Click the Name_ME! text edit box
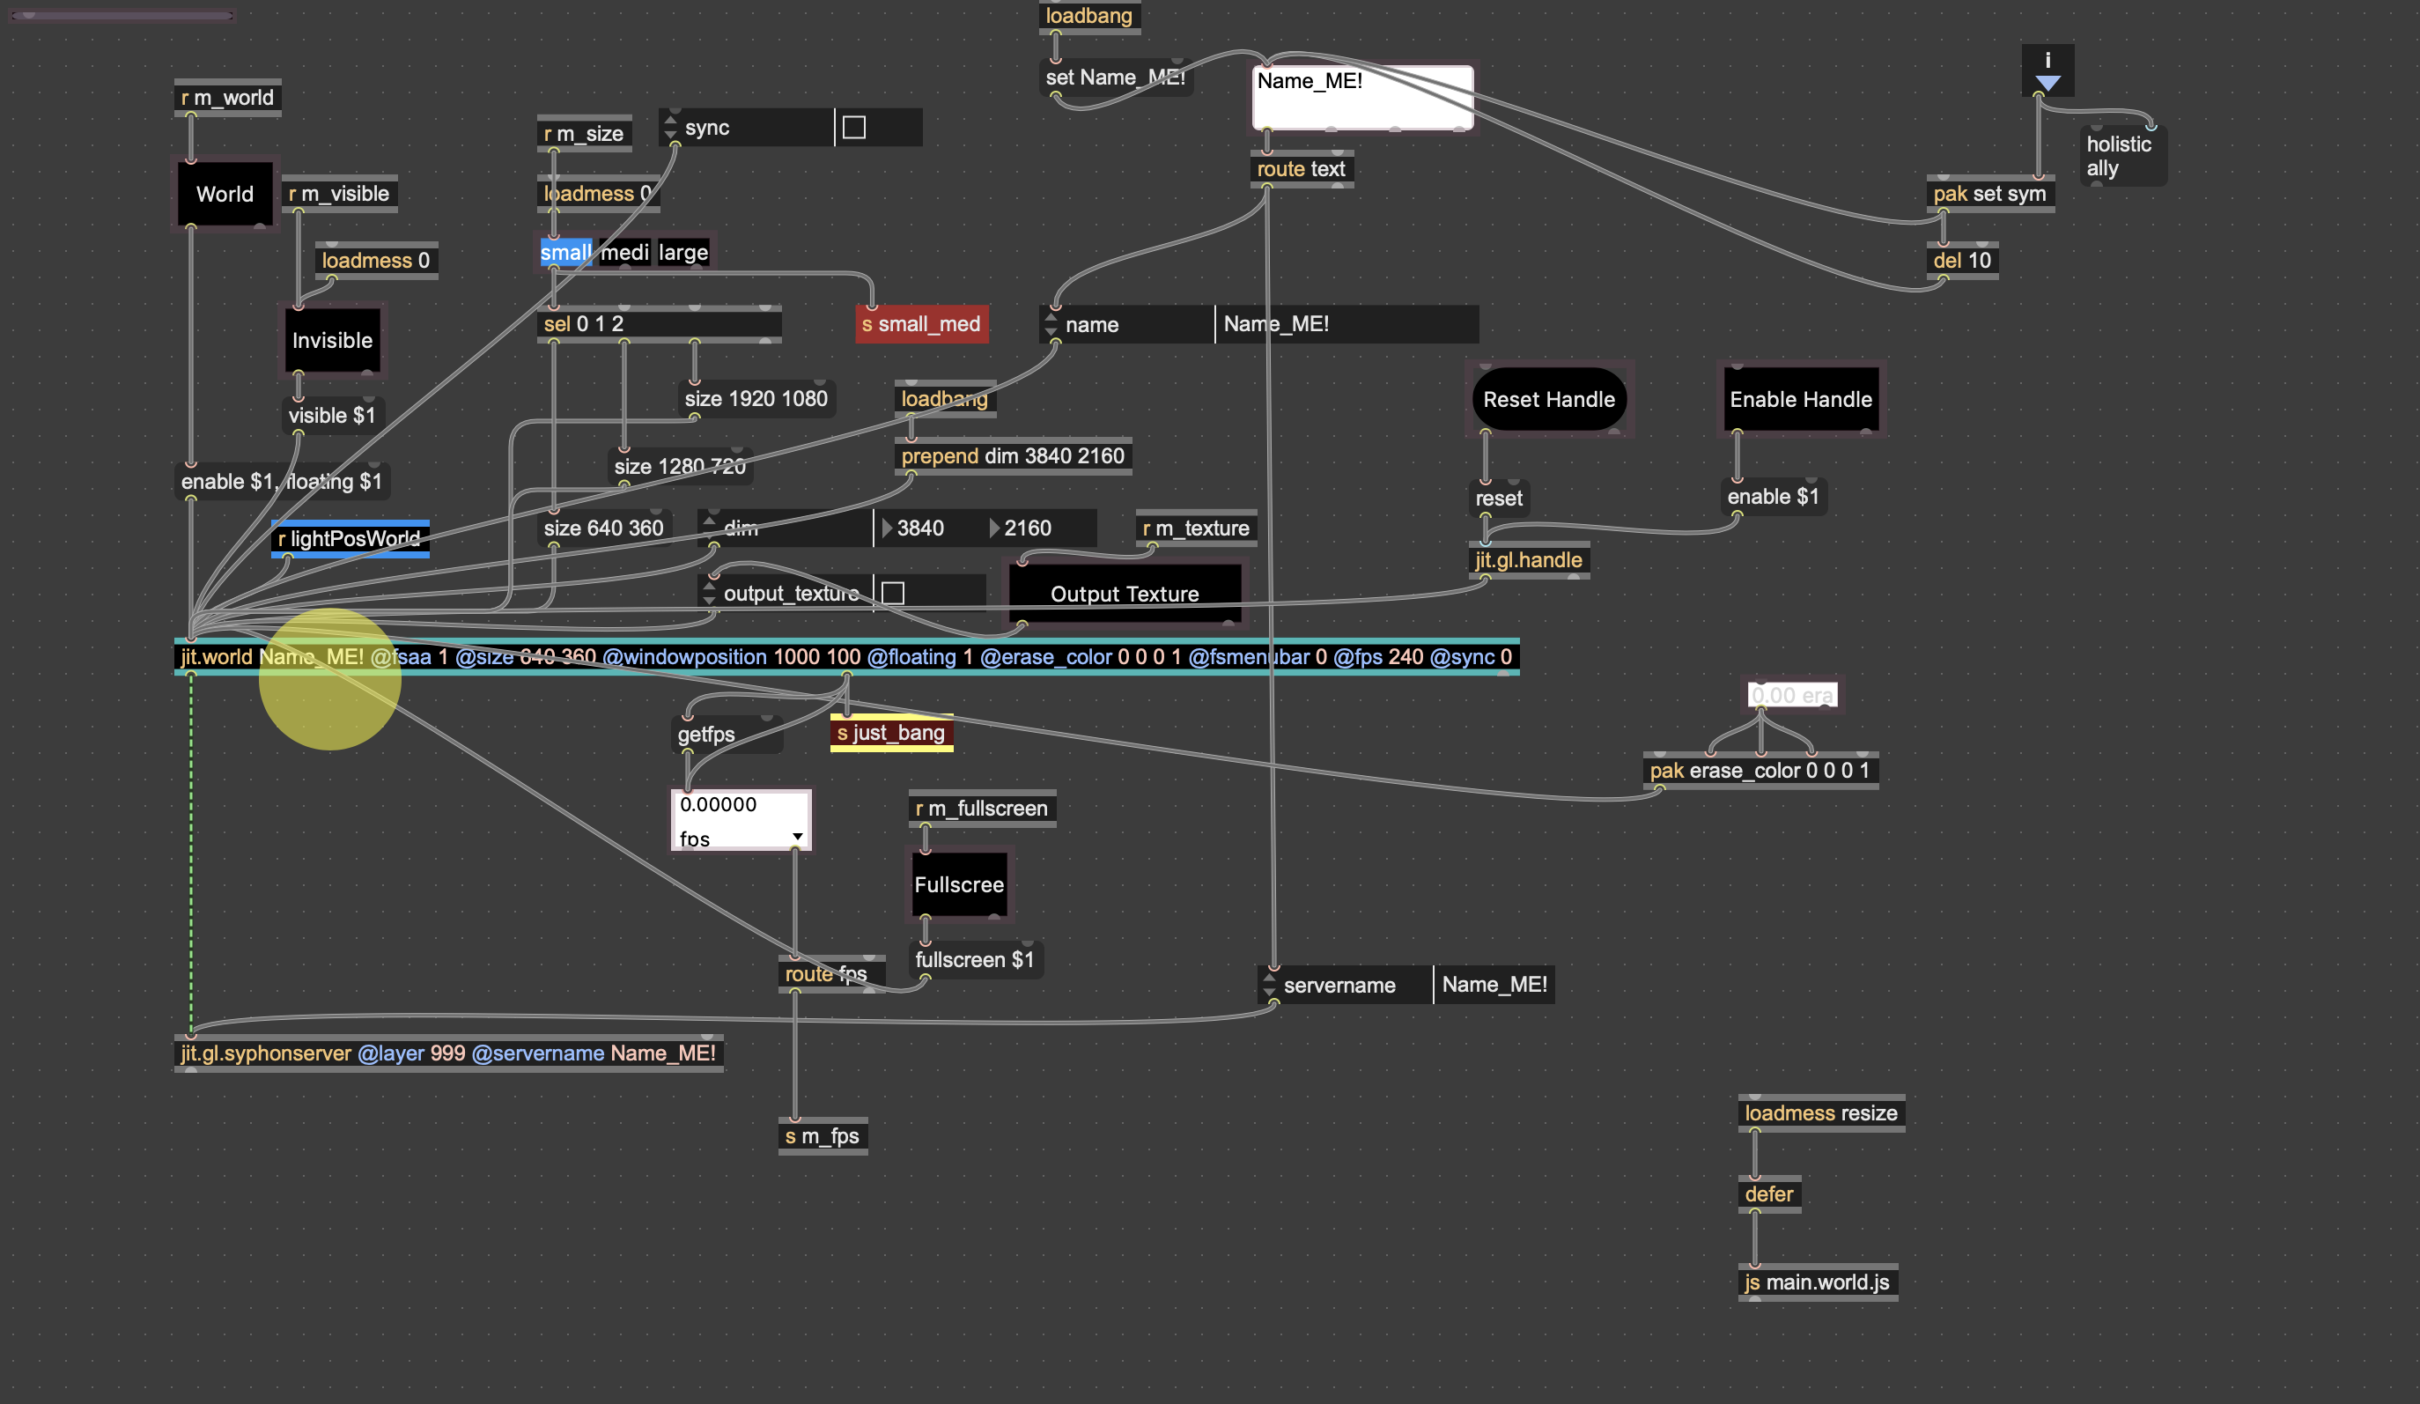This screenshot has height=1404, width=2420. [x=1362, y=97]
